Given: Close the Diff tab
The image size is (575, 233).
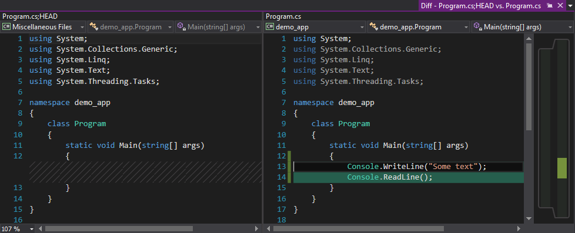Looking at the screenshot, I should 560,5.
